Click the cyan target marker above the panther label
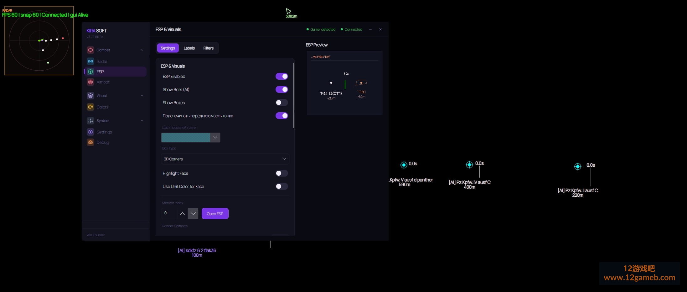 [x=404, y=165]
